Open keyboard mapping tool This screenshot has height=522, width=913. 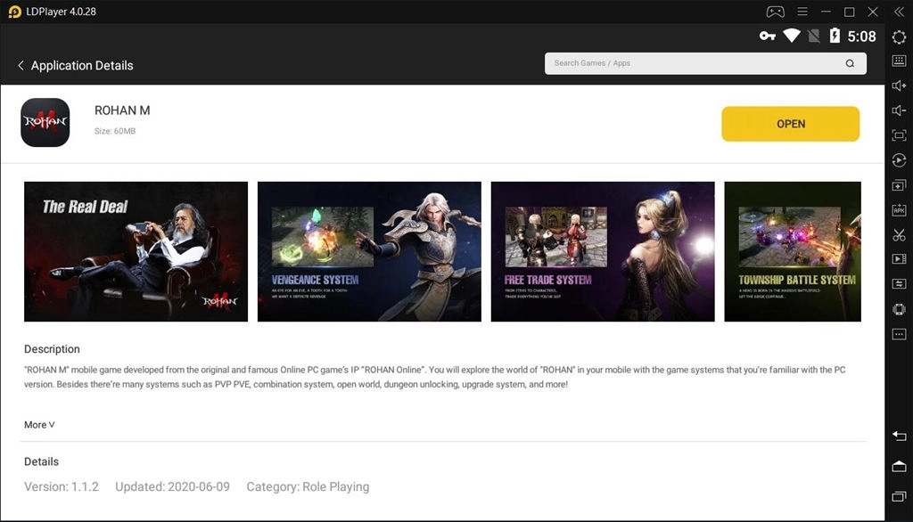(899, 61)
